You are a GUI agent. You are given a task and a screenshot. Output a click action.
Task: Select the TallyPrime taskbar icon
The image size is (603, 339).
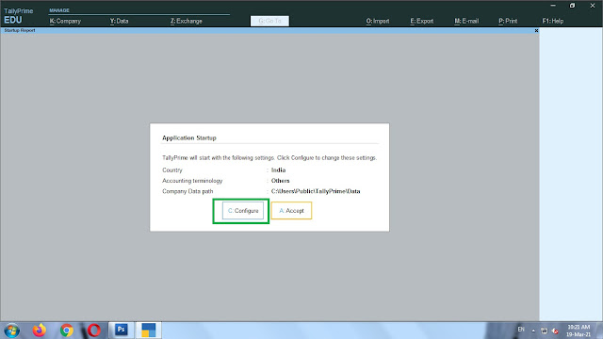point(149,330)
